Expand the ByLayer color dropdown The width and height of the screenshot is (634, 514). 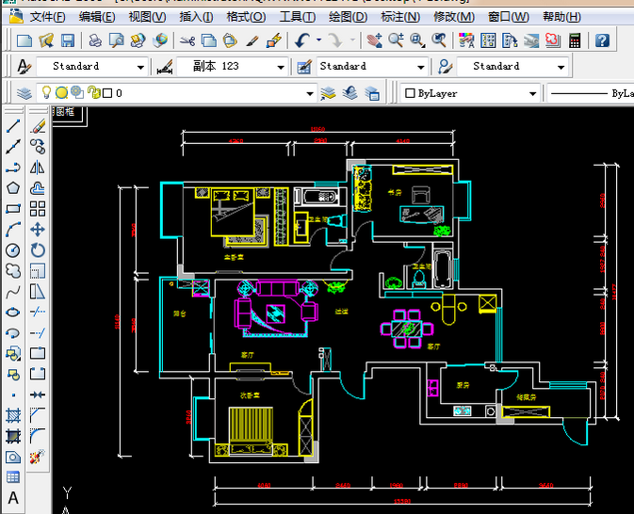click(x=532, y=93)
